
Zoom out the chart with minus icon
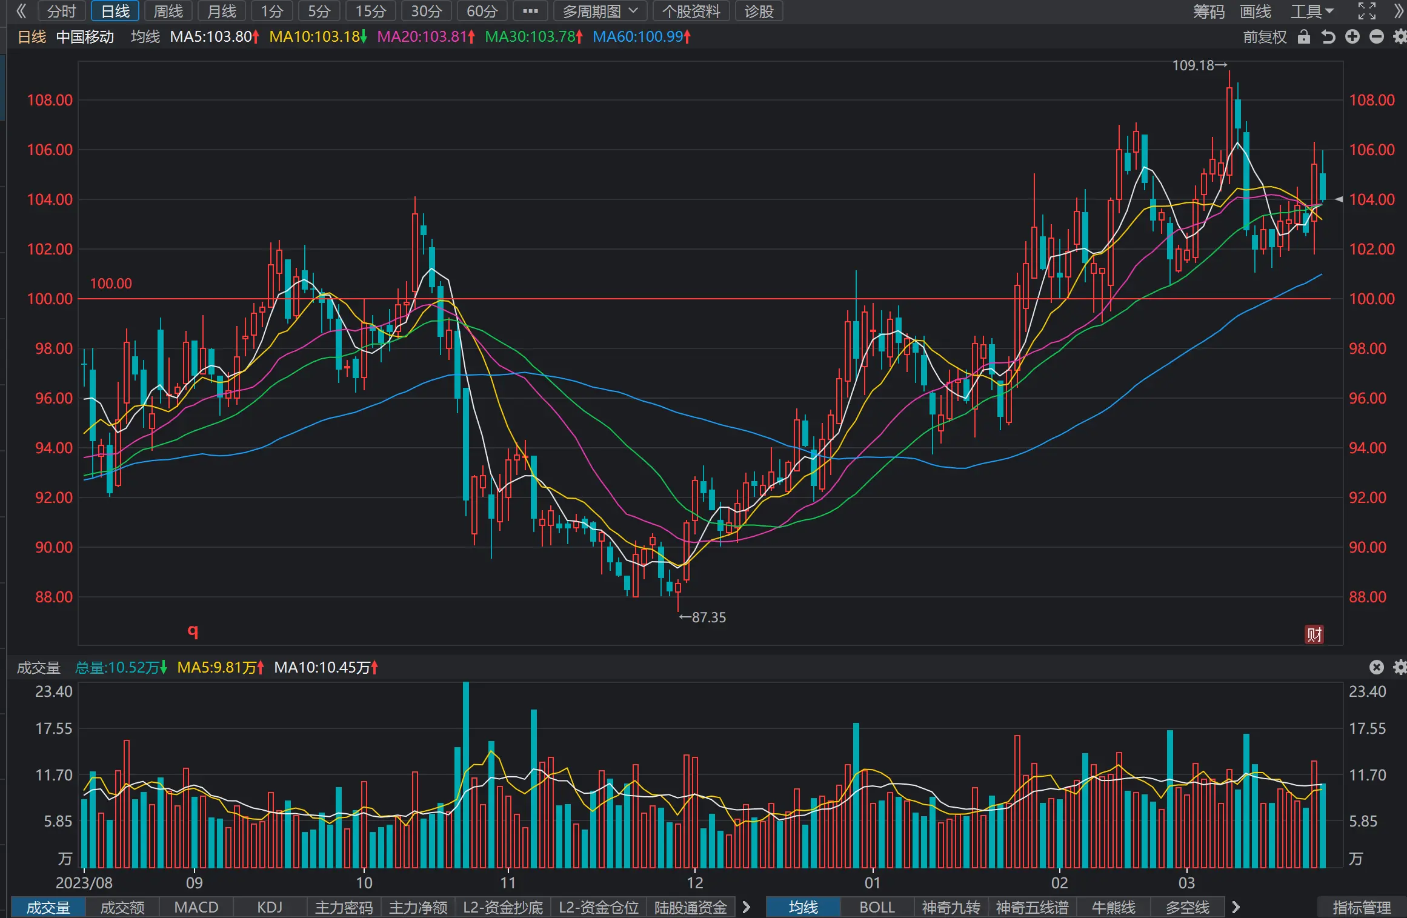pyautogui.click(x=1376, y=37)
